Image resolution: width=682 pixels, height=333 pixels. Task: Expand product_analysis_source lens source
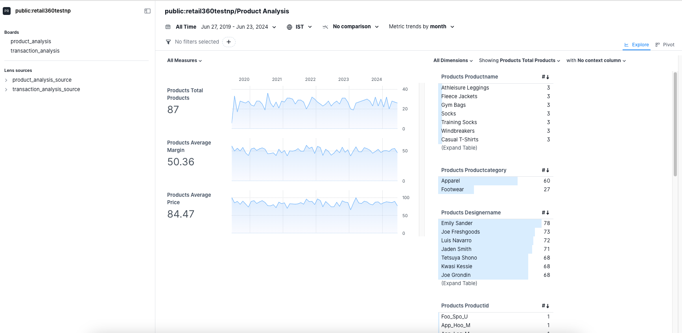tap(6, 80)
